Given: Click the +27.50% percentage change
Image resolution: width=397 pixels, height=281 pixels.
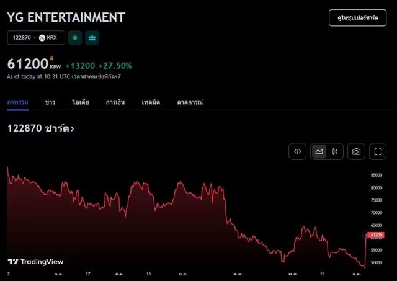Looking at the screenshot, I should click(x=115, y=66).
